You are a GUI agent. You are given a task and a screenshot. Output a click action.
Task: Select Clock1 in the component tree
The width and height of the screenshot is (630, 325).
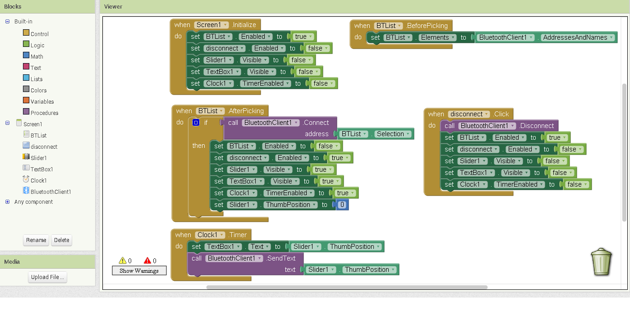coord(38,180)
